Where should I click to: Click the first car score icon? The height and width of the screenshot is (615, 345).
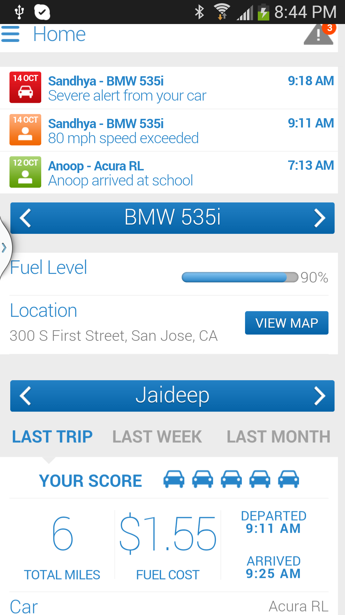[x=174, y=479]
